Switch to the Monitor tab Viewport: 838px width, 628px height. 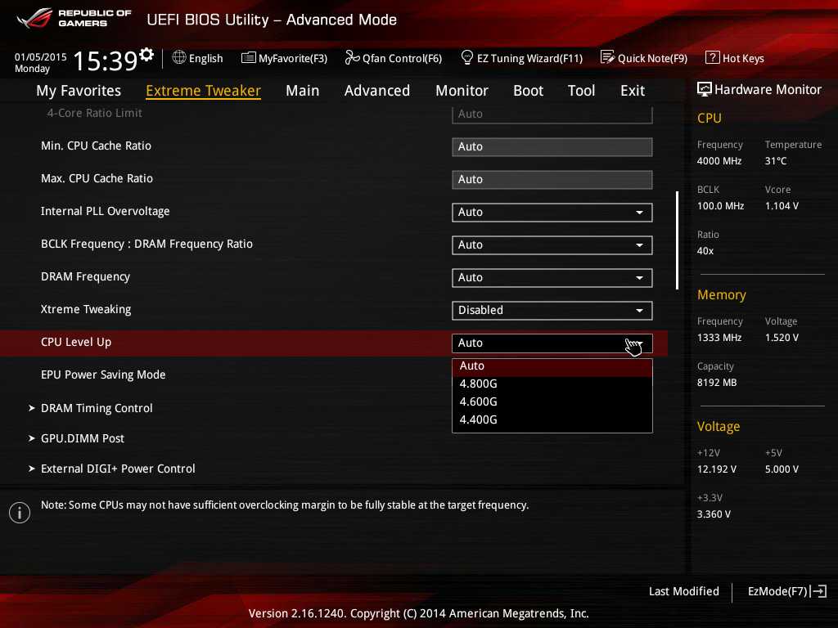[x=462, y=91]
